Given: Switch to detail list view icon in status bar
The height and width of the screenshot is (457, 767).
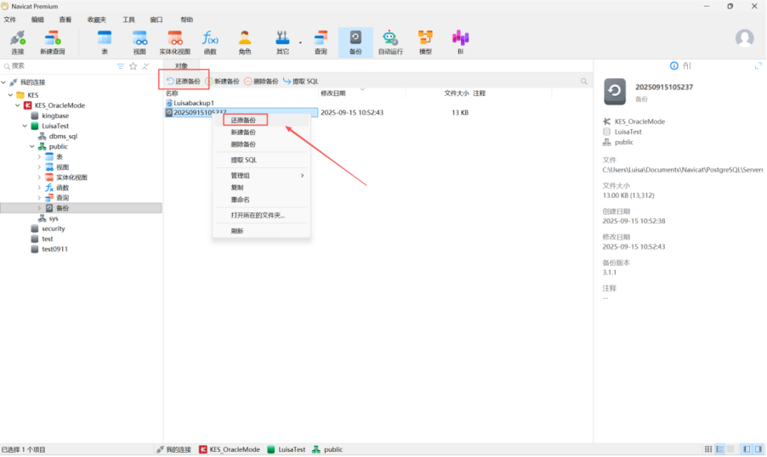Looking at the screenshot, I should (719, 449).
